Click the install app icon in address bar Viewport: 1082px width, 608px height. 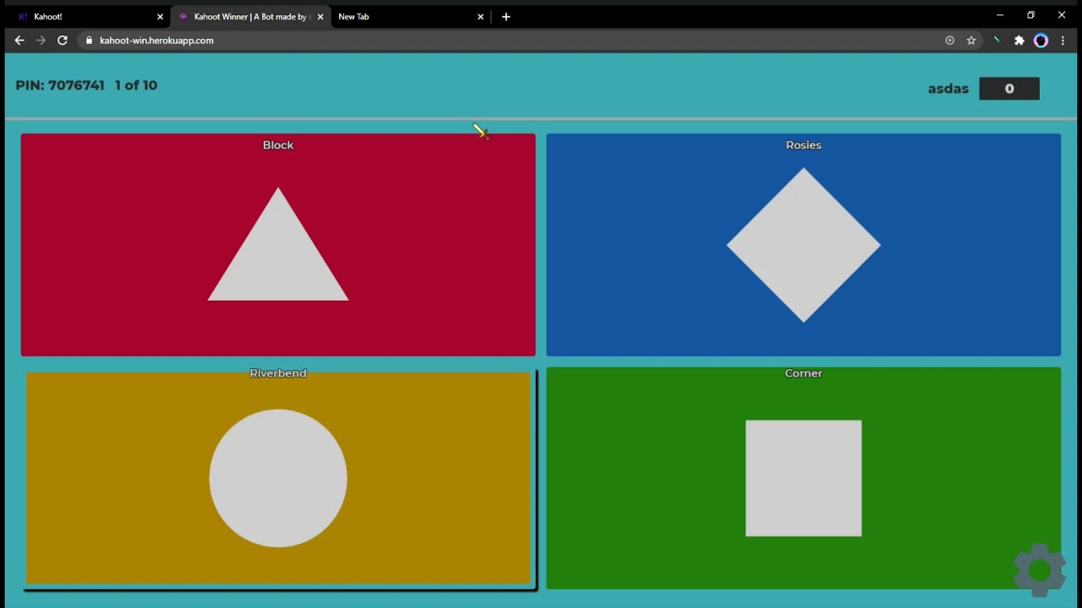tap(949, 40)
